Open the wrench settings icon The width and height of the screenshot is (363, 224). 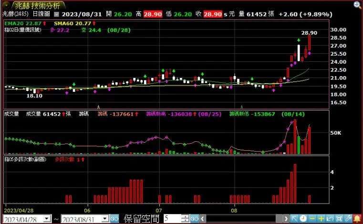[x=348, y=218]
